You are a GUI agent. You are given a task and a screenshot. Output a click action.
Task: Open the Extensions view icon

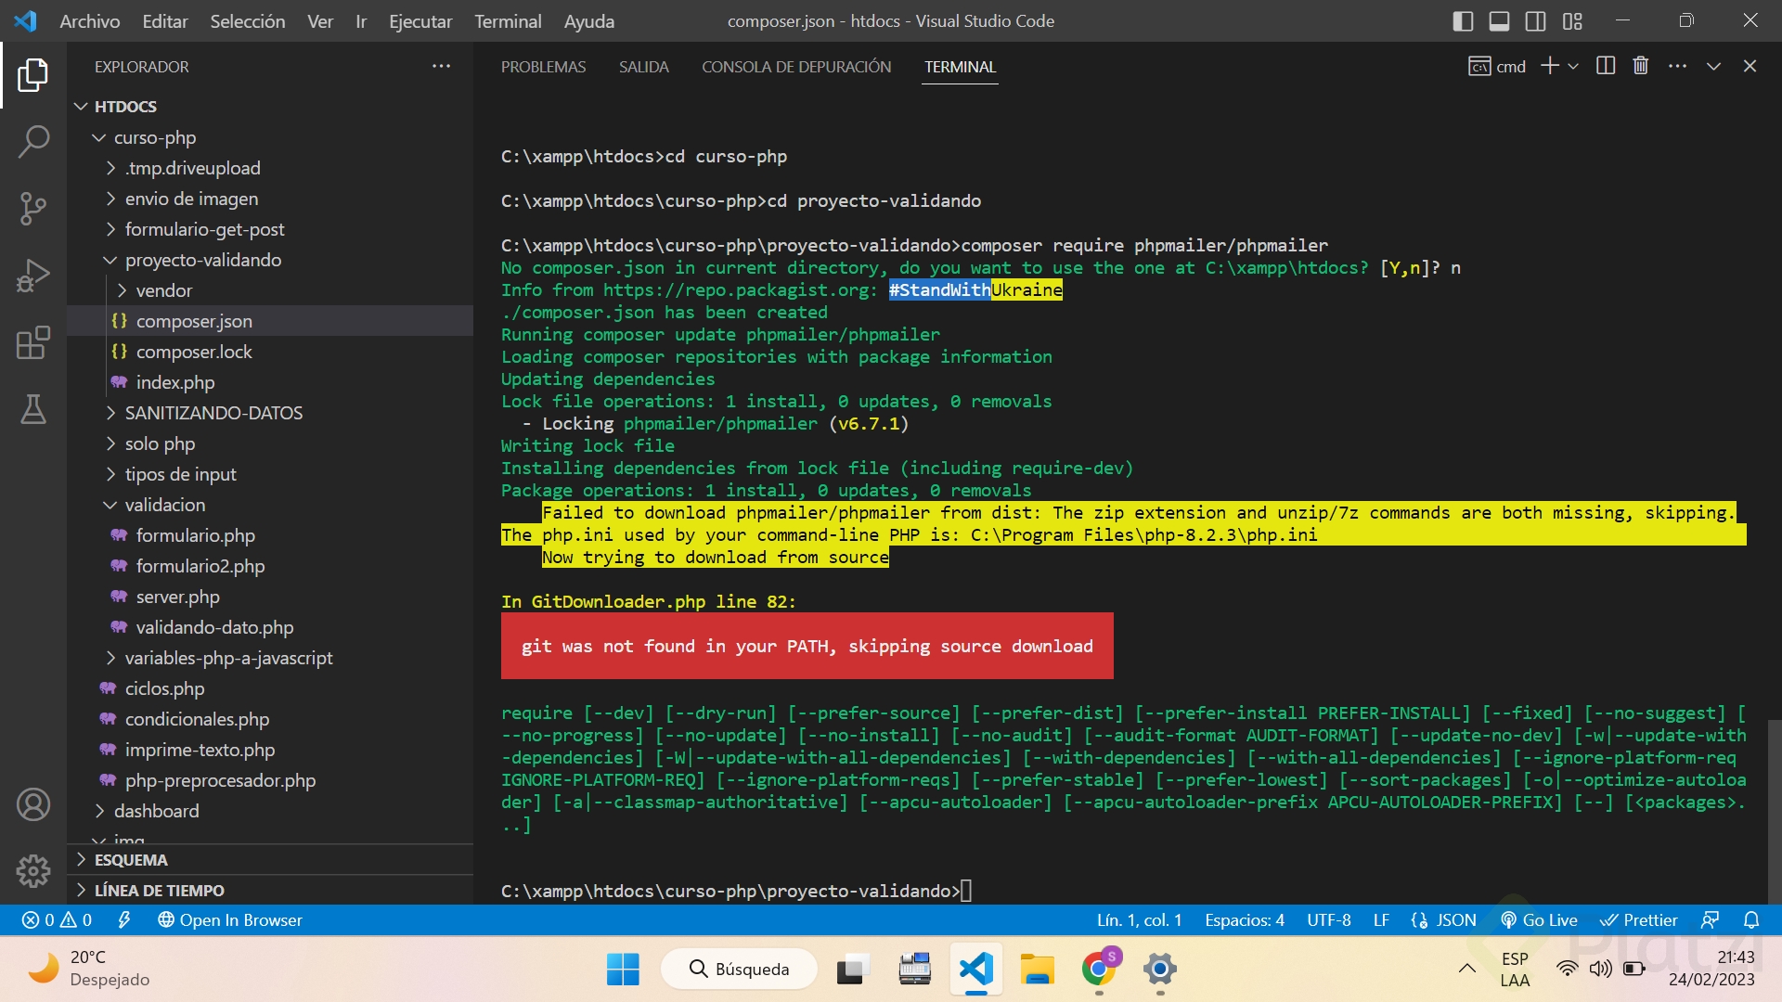pos(33,342)
